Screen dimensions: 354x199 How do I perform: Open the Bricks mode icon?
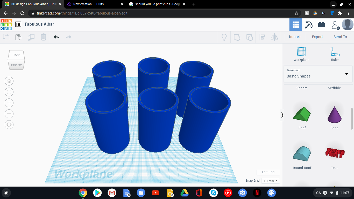(x=322, y=25)
